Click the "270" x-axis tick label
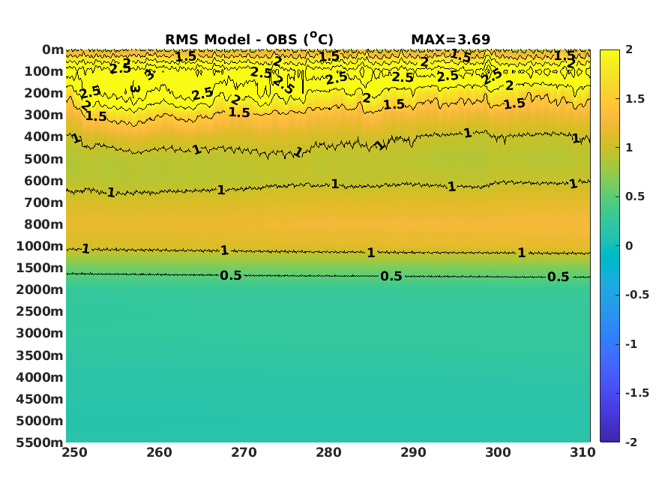The height and width of the screenshot is (492, 656). [x=244, y=452]
